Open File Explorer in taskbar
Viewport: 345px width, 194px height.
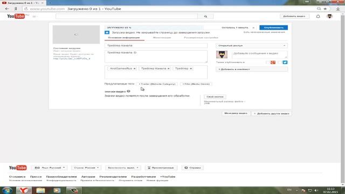coord(40,190)
